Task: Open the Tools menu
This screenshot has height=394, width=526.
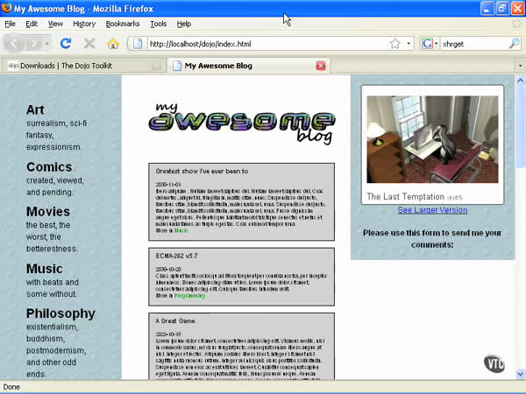Action: [x=158, y=24]
